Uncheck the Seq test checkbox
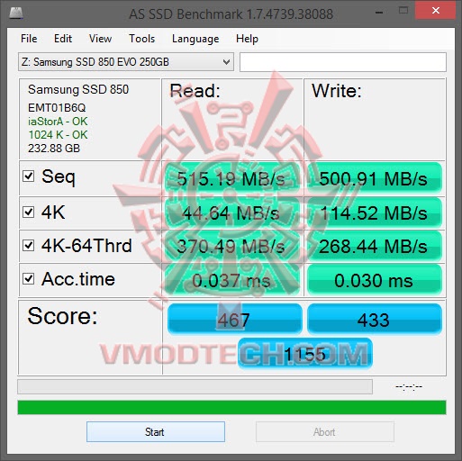The width and height of the screenshot is (462, 461). (x=29, y=176)
